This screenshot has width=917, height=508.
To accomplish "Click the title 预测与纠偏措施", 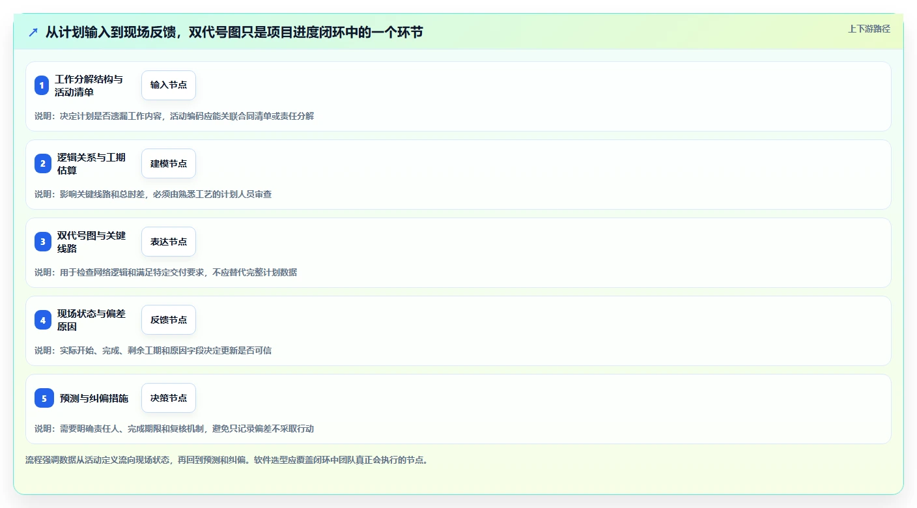I will pyautogui.click(x=94, y=398).
